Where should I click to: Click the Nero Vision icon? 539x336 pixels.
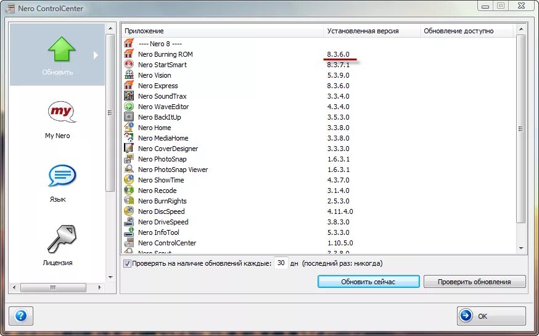tap(129, 75)
